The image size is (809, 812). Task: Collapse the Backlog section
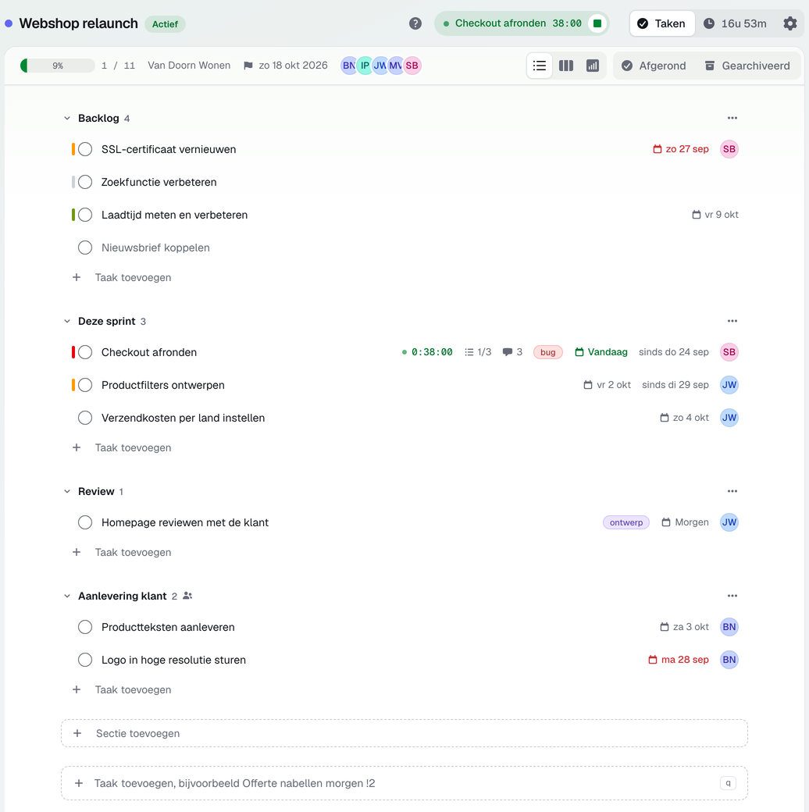(67, 118)
